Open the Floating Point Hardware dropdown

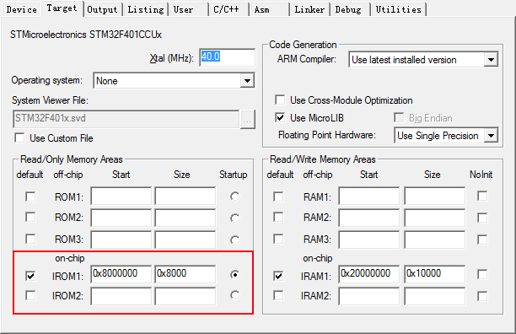coord(446,136)
